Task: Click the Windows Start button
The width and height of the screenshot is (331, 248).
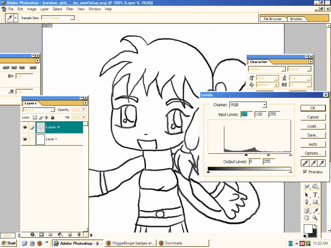Action: [x=9, y=243]
